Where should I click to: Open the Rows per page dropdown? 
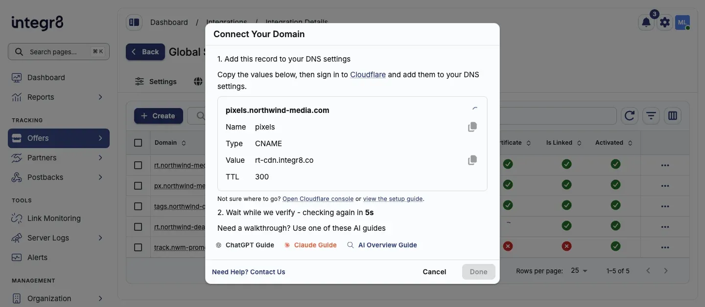[x=579, y=271]
